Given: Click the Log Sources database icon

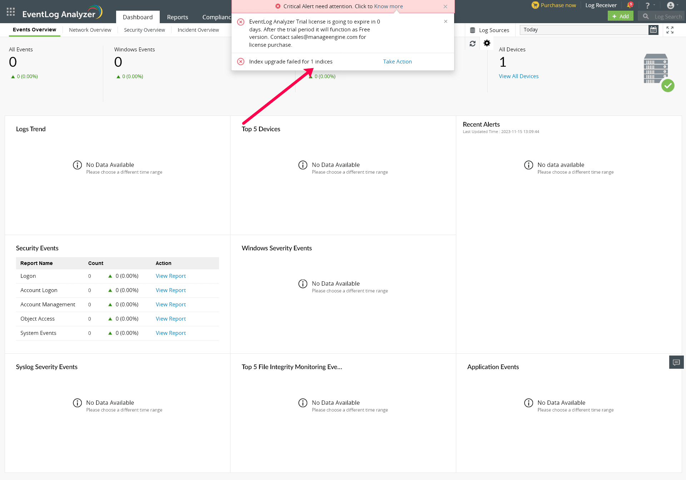Looking at the screenshot, I should (472, 30).
